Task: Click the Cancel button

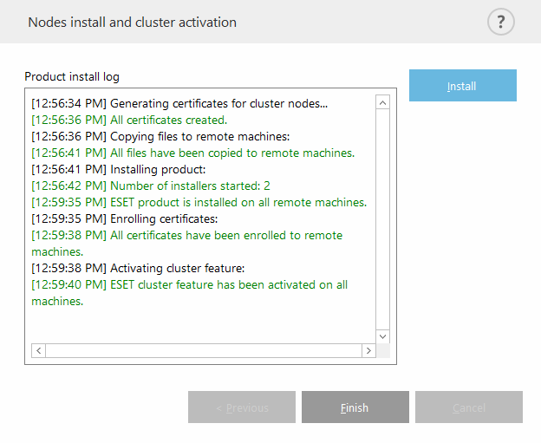Action: 468,407
